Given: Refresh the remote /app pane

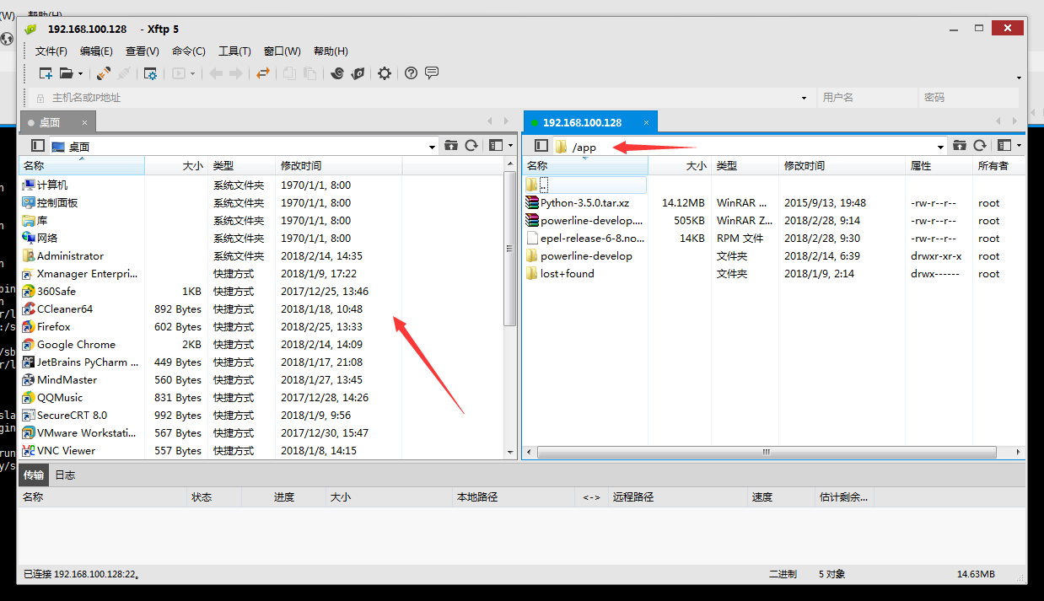Looking at the screenshot, I should [x=980, y=146].
